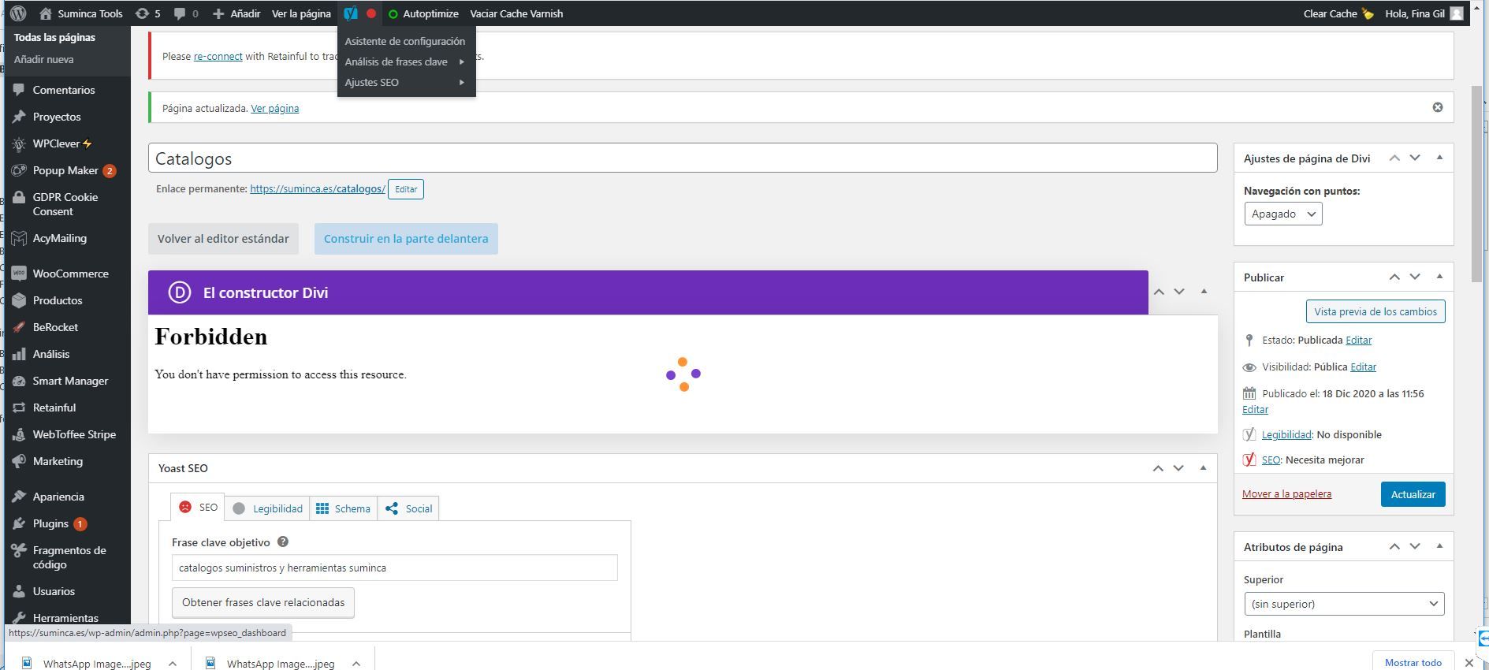Image resolution: width=1489 pixels, height=670 pixels.
Task: Select the SEO tab in Yoast
Action: click(198, 507)
